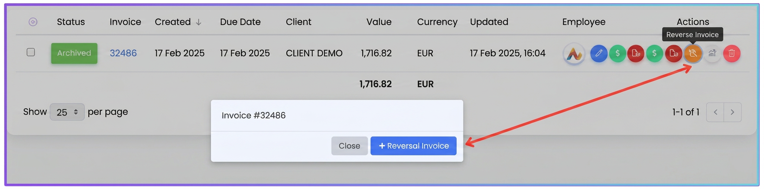
Task: Delete invoice with the red trash icon
Action: (732, 54)
